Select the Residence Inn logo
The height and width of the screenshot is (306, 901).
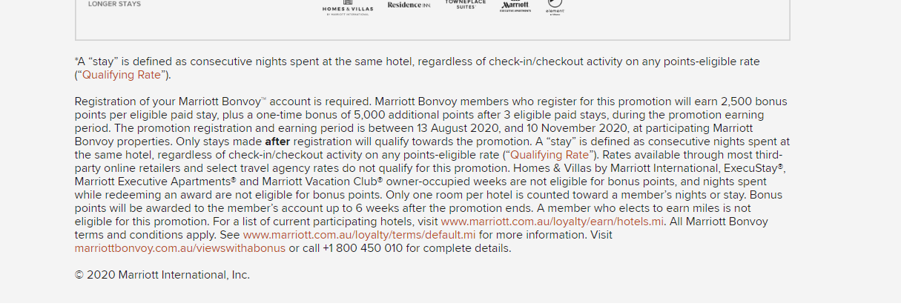click(x=409, y=5)
